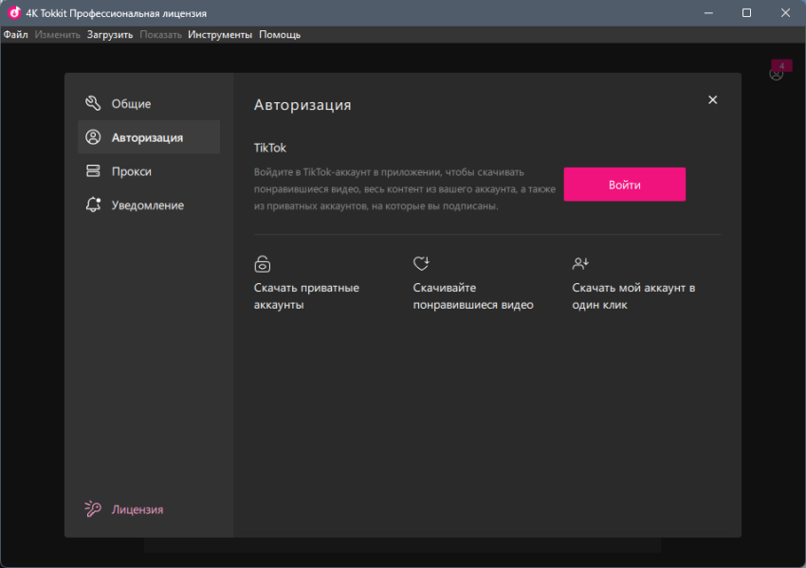Click the Авторизация dialog heading
This screenshot has width=806, height=568.
[x=302, y=105]
